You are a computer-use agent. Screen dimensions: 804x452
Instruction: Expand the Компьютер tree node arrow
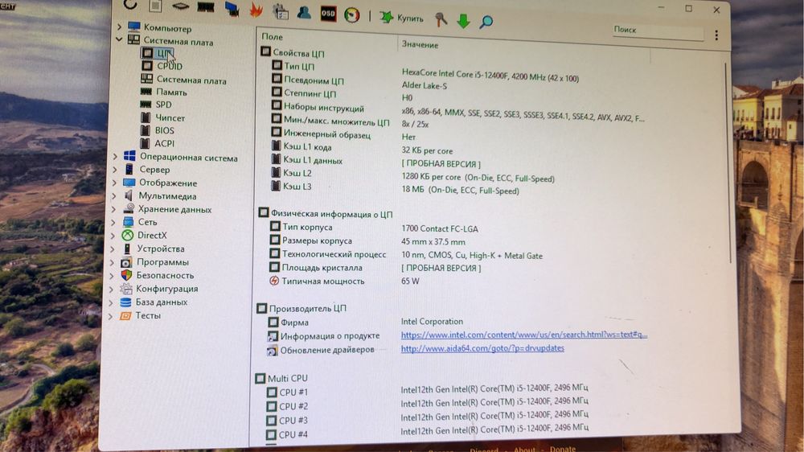[x=120, y=27]
